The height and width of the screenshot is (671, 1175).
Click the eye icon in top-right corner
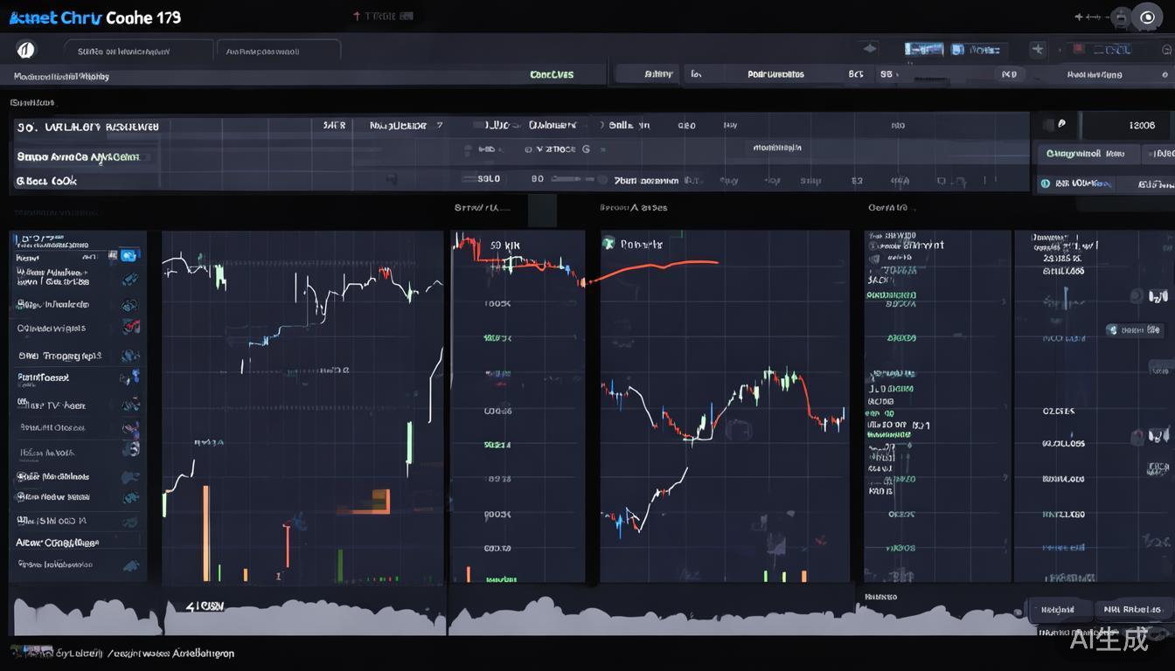pos(1148,17)
